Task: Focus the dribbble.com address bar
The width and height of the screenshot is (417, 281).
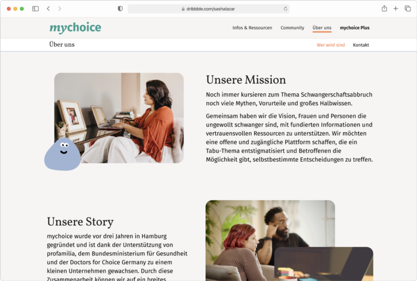Action: (208, 9)
